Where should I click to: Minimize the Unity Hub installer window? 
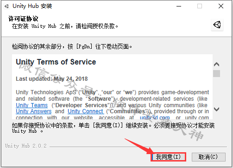point(179,6)
